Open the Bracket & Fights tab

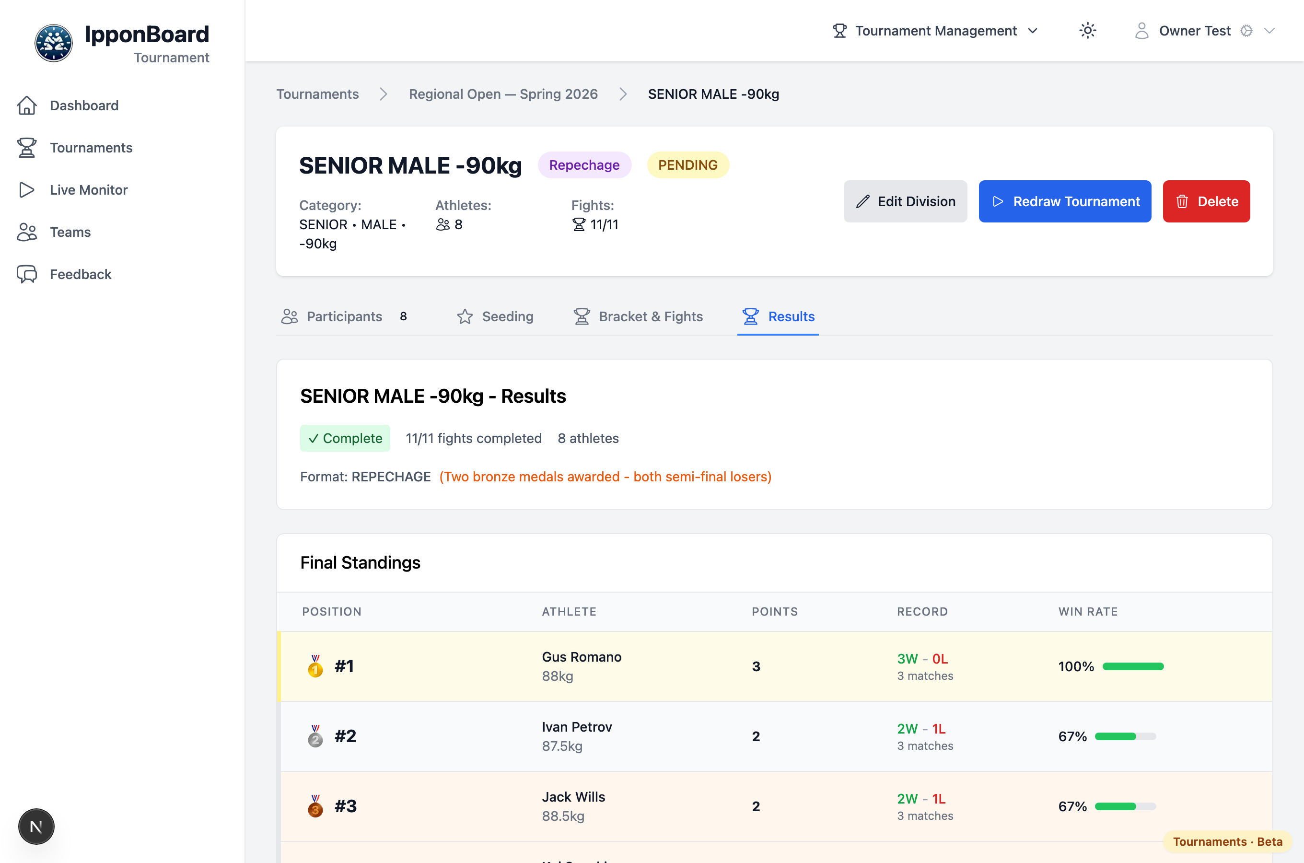(638, 316)
